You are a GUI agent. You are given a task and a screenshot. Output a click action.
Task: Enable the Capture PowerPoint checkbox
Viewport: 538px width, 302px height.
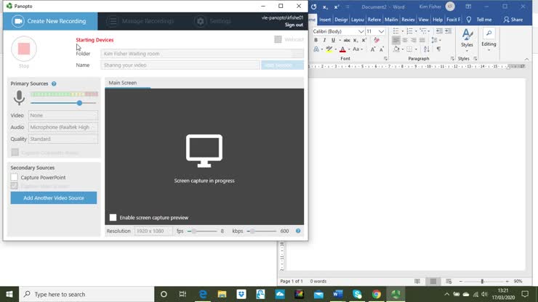[x=15, y=177]
